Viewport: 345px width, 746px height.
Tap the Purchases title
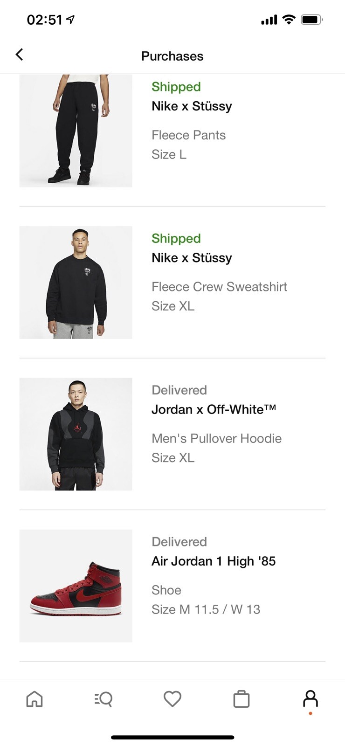[x=172, y=56]
